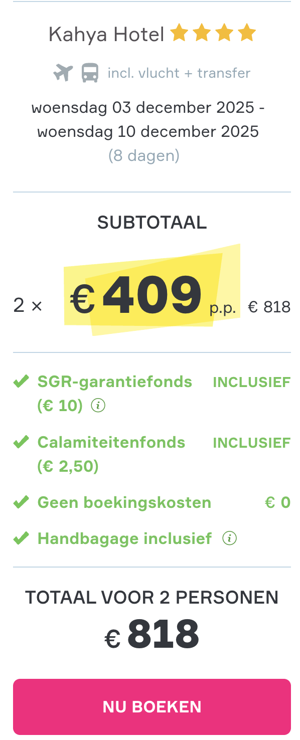Click the INCLUSIEF label next to SGR-garantiefonds

click(x=251, y=382)
